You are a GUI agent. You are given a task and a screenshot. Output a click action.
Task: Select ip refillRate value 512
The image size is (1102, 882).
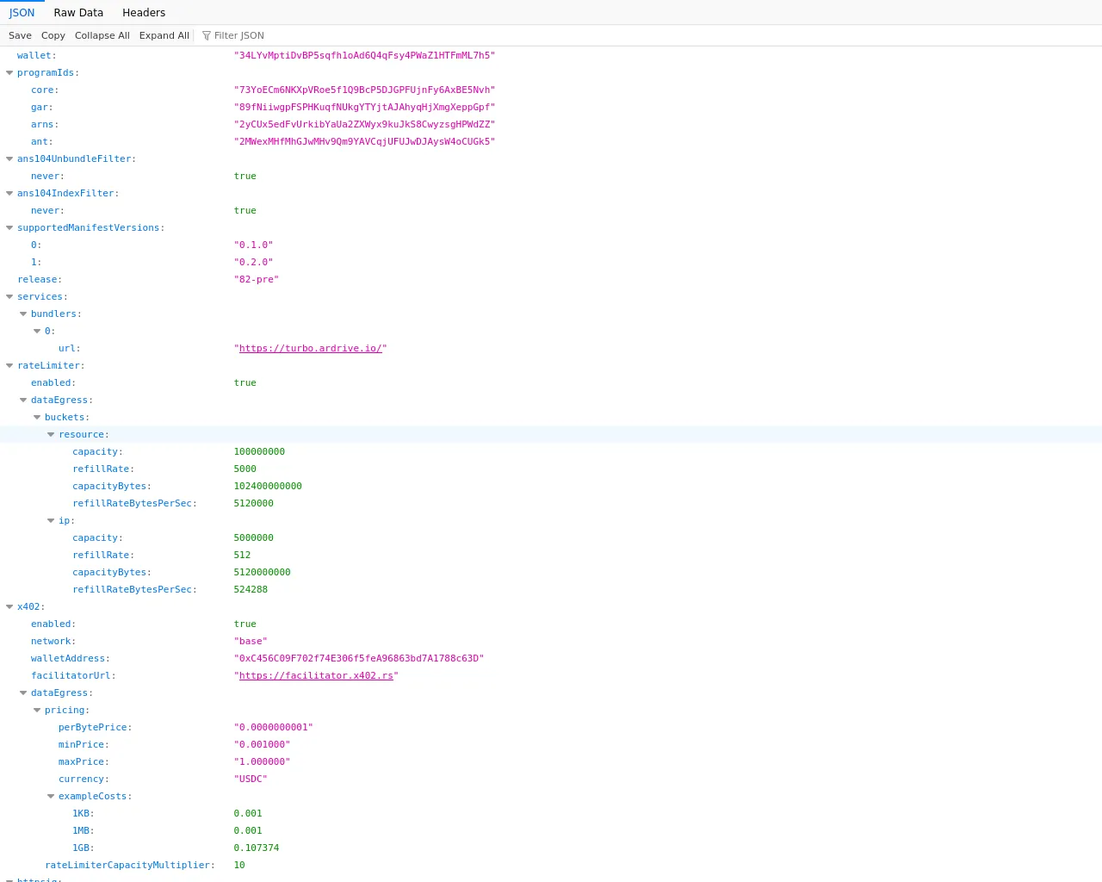[x=242, y=555]
